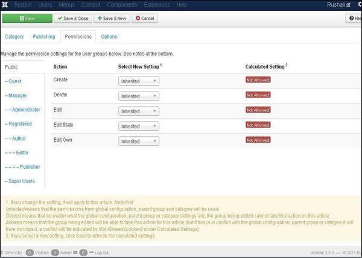The image size is (362, 258).
Task: Open the Delete permission dropdown
Action: (139, 96)
